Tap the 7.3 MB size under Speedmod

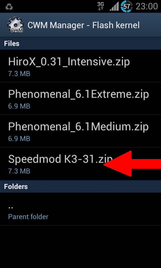click(x=19, y=171)
